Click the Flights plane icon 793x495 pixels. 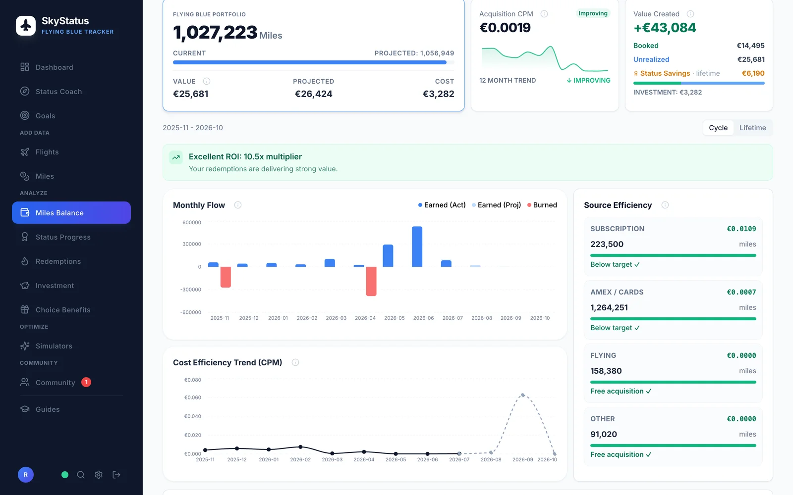tap(25, 152)
